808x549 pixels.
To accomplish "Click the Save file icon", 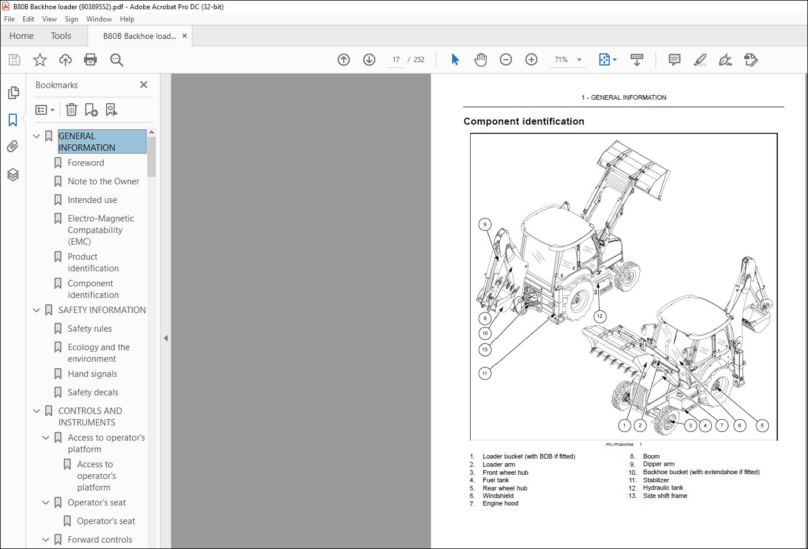I will coord(14,60).
